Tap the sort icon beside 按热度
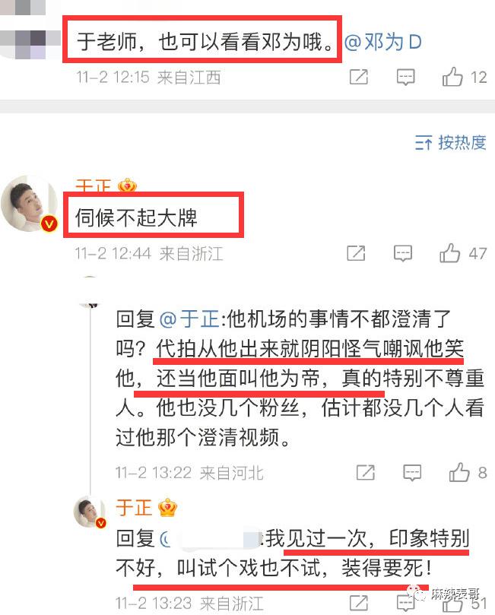This screenshot has width=495, height=615. pyautogui.click(x=424, y=142)
